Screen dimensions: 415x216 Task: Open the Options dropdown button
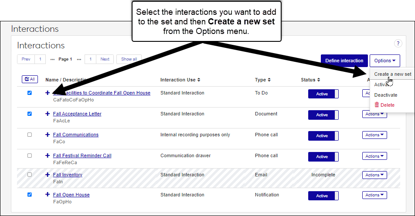tap(384, 61)
